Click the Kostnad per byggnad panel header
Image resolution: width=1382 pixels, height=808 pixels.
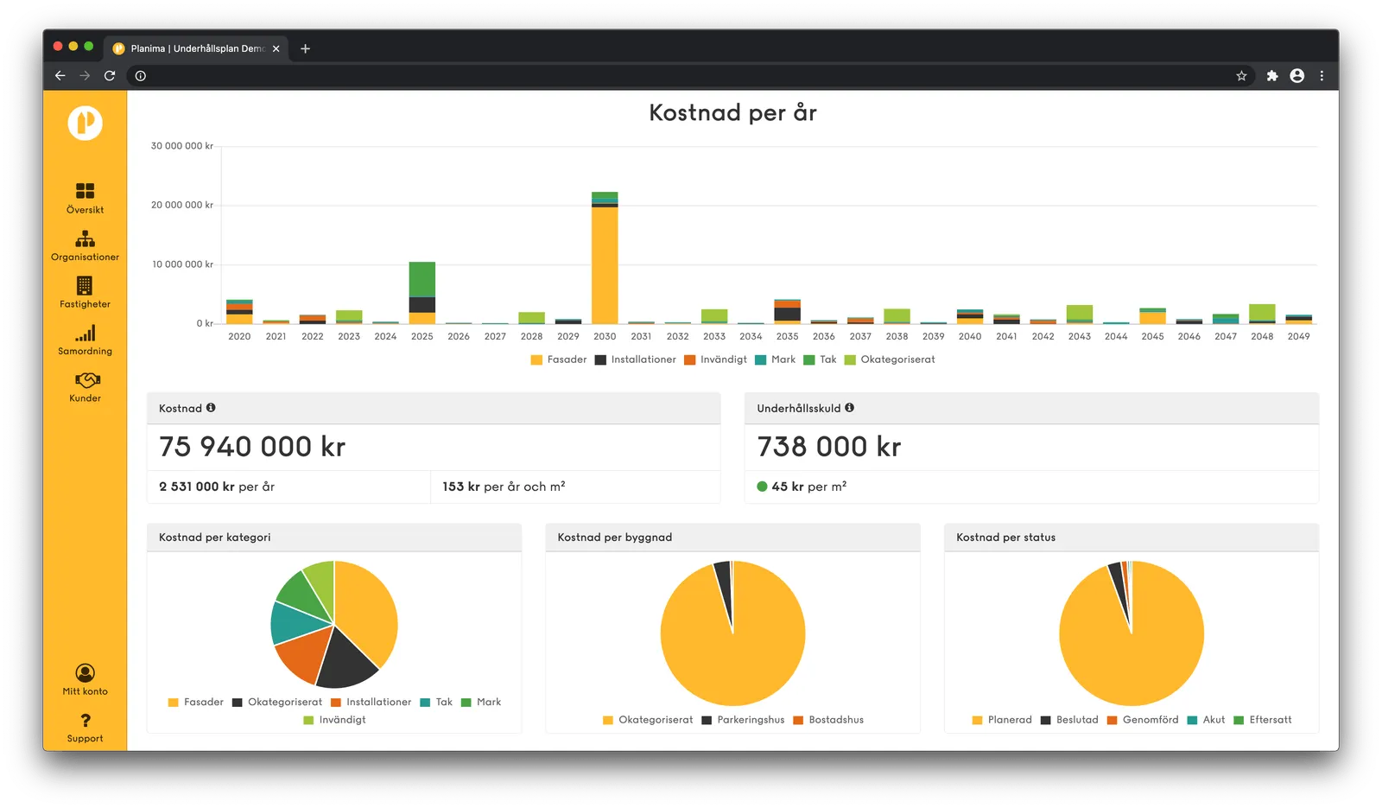click(x=733, y=538)
